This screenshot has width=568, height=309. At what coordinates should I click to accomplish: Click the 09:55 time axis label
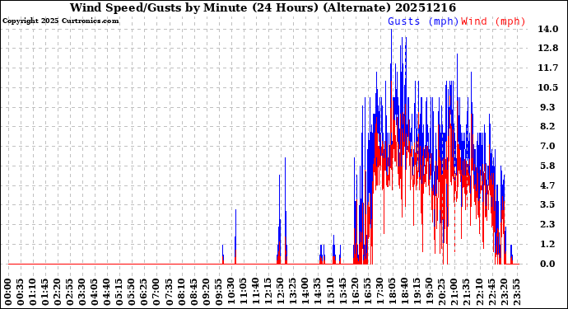[x=218, y=293]
